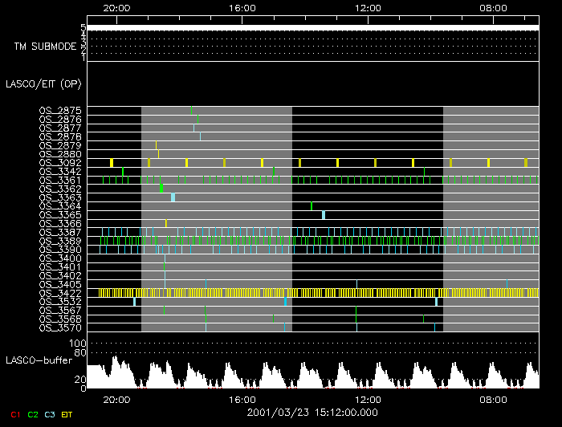Click the 16:00 label on top axis
562x427 pixels.
click(242, 7)
